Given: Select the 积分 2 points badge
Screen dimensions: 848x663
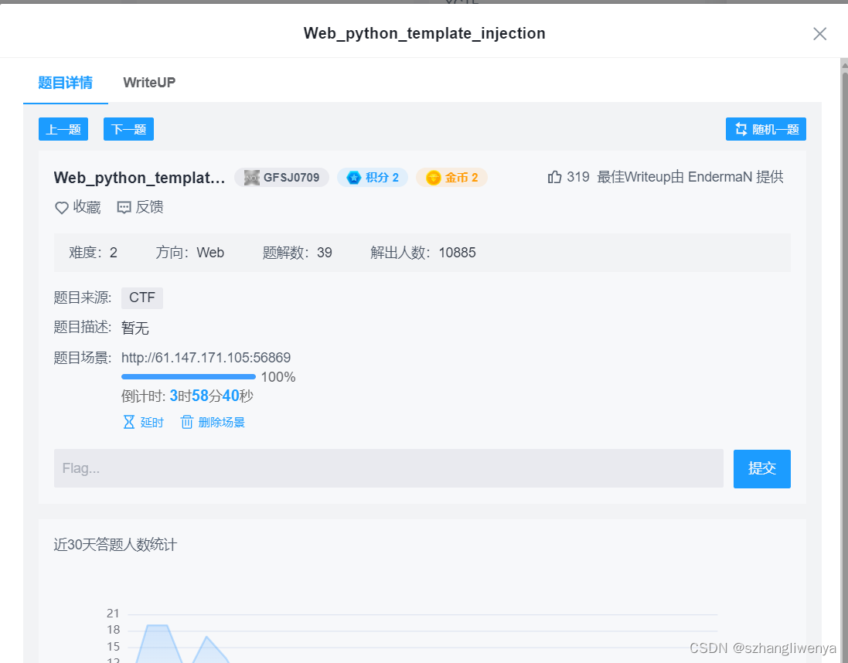Looking at the screenshot, I should click(x=373, y=177).
